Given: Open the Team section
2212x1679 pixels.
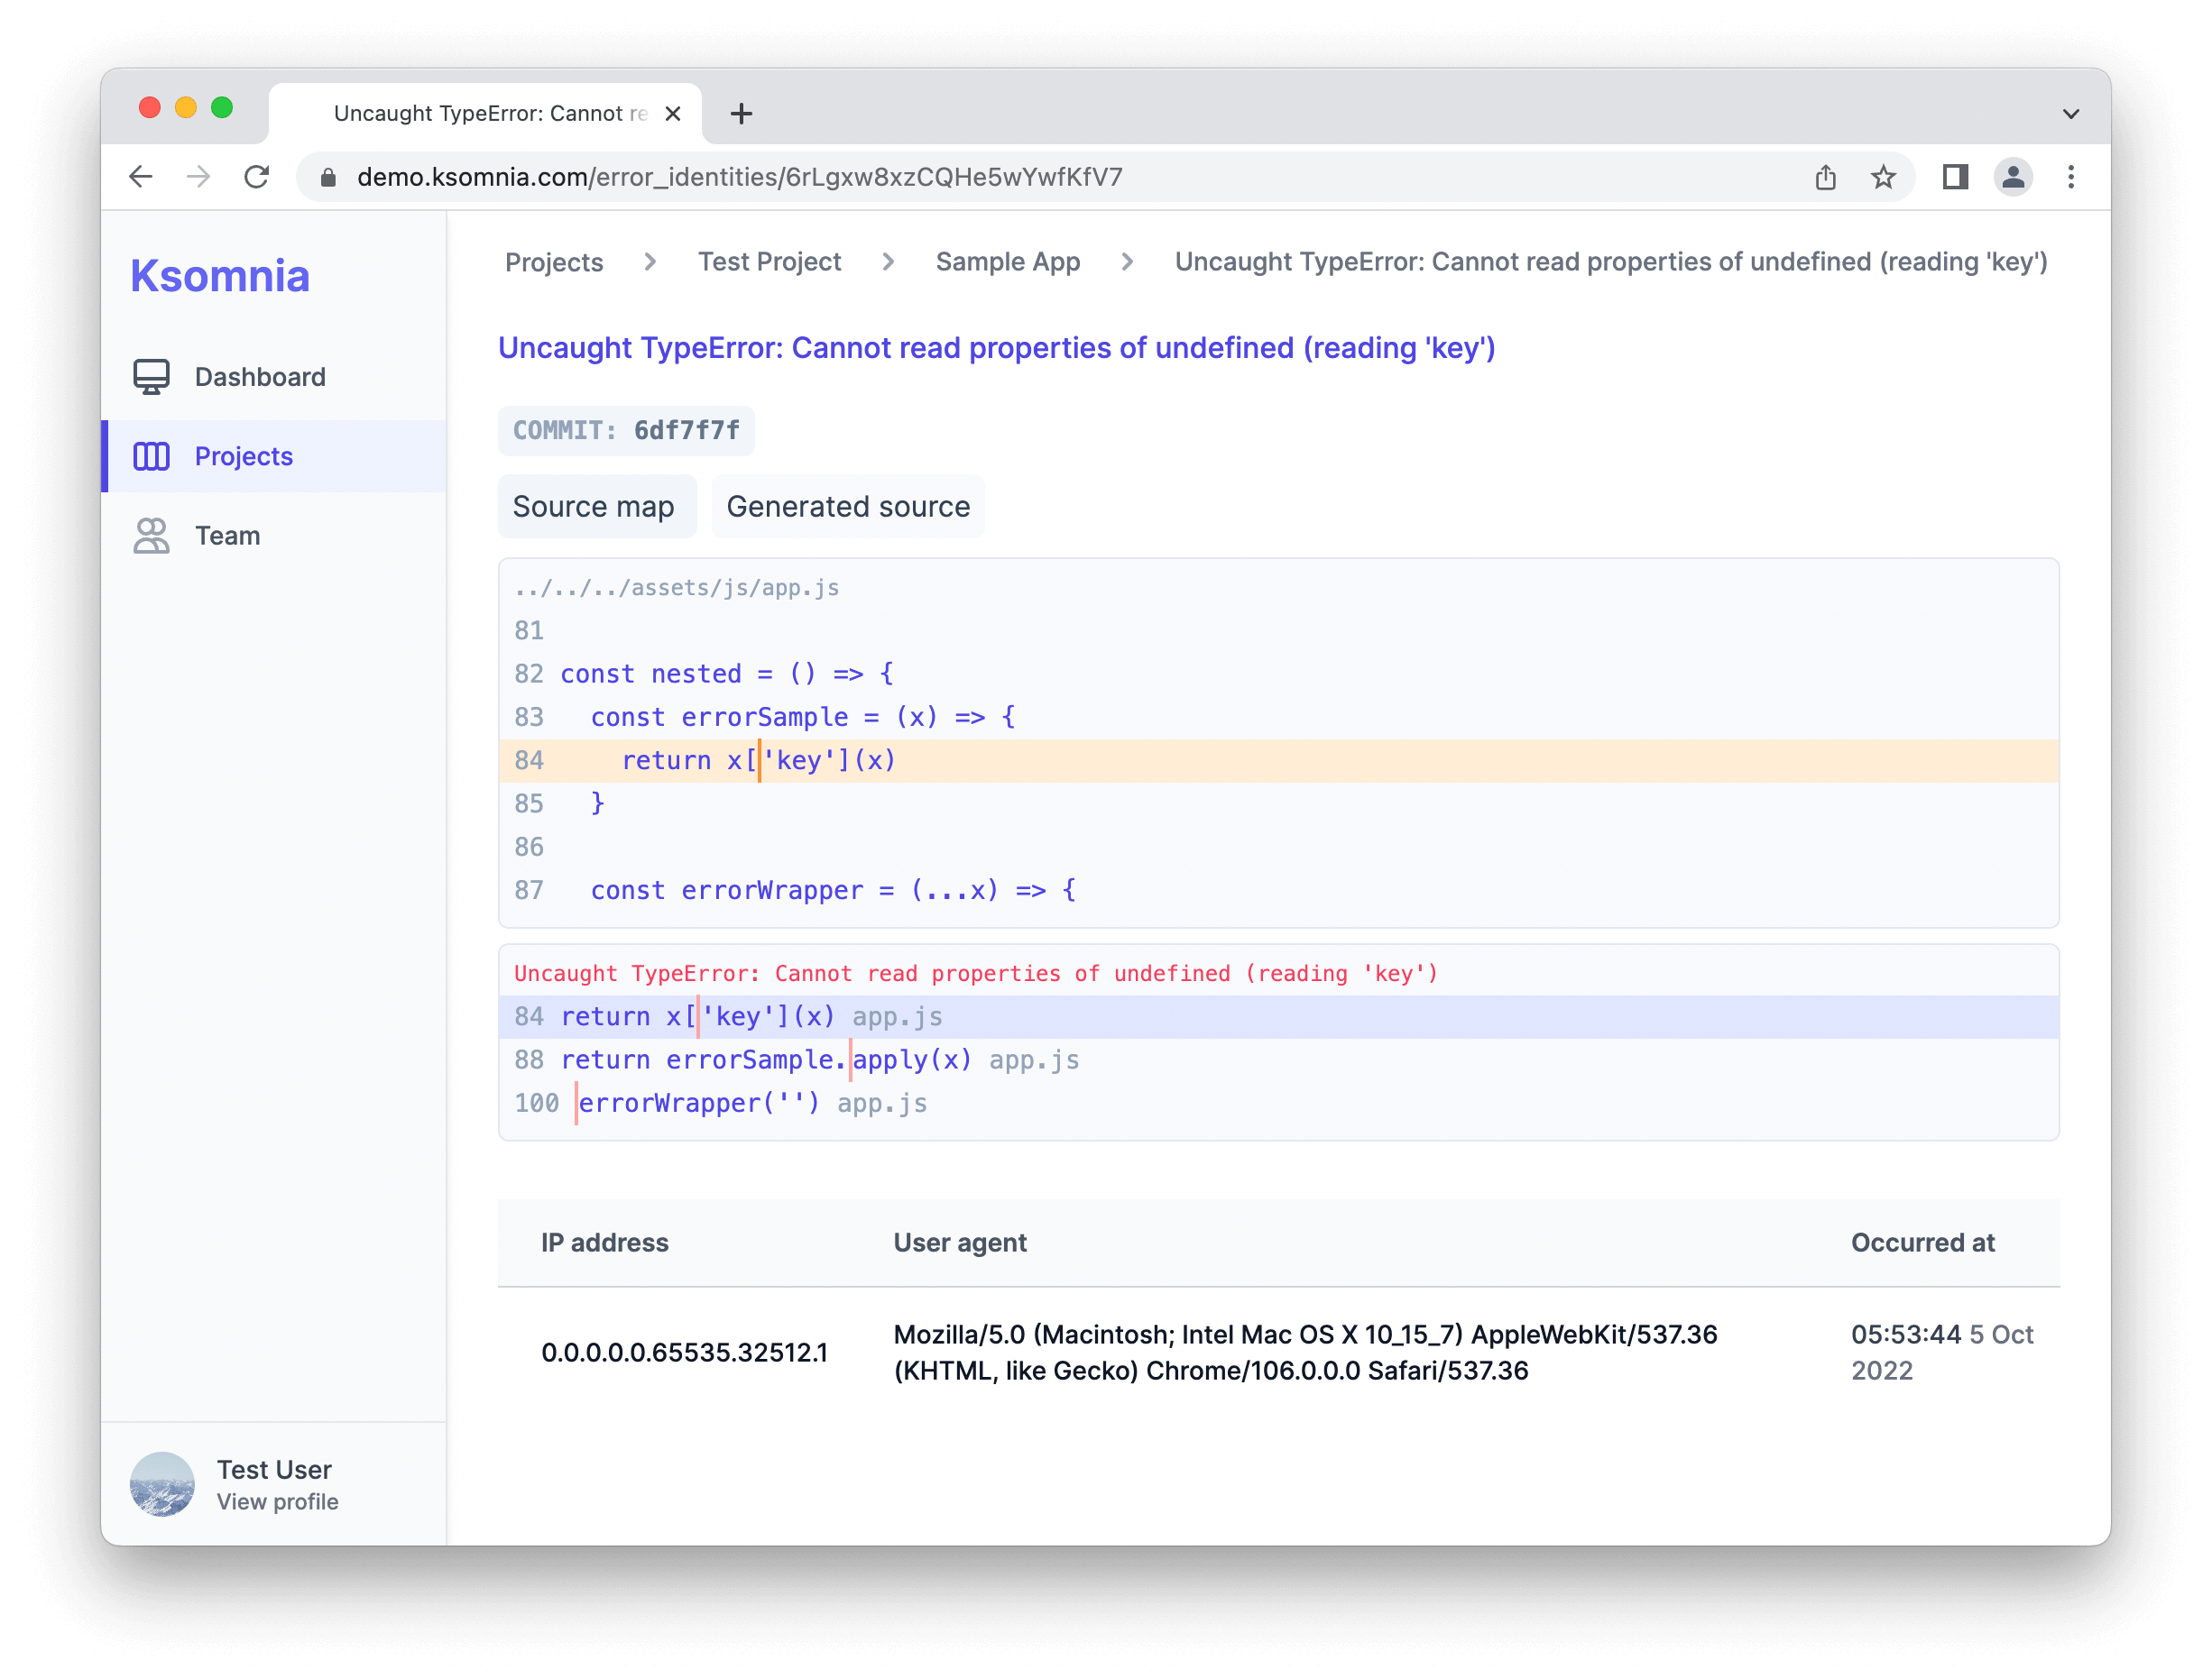Looking at the screenshot, I should [x=227, y=536].
